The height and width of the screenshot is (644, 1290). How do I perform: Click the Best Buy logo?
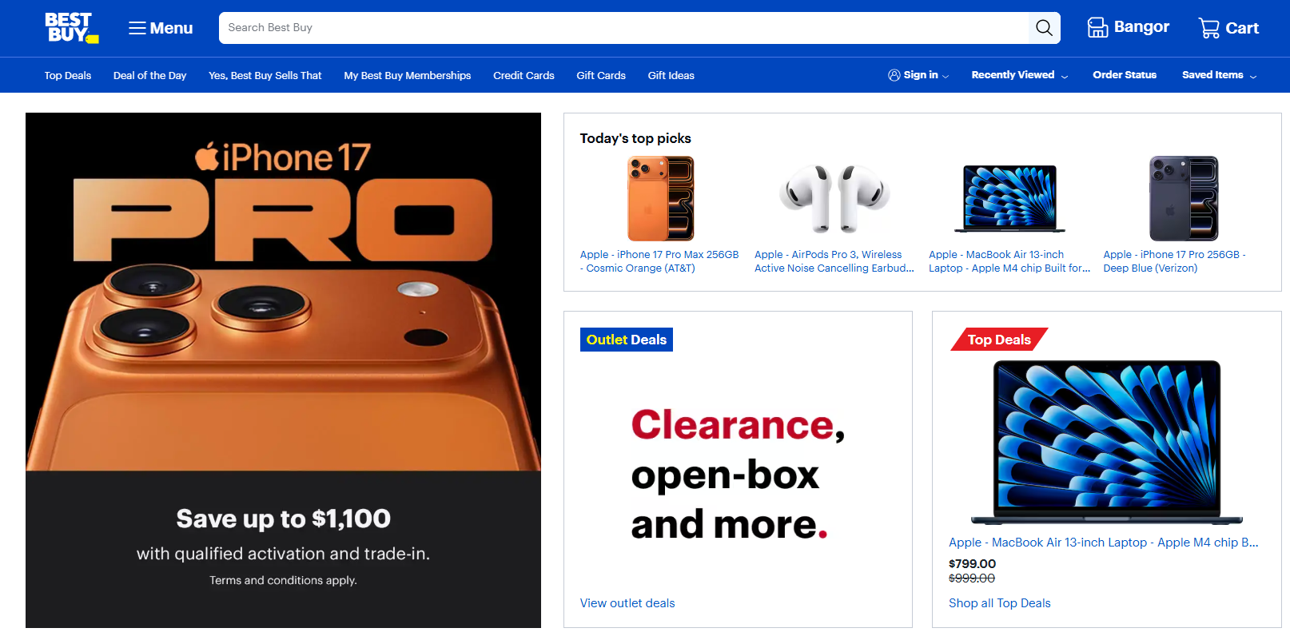click(71, 28)
